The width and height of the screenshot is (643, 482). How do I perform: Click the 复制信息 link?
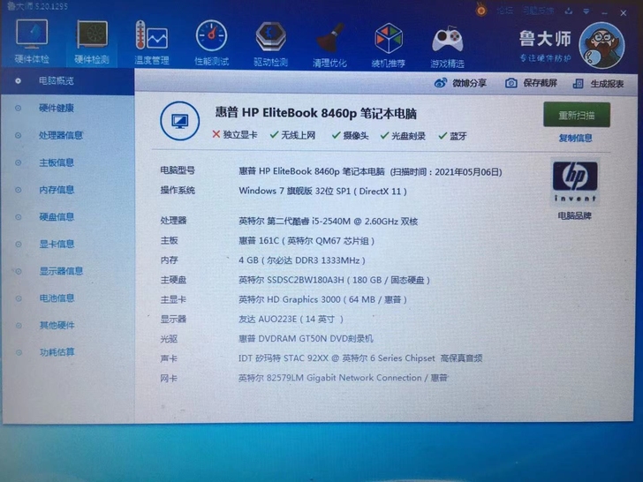(x=575, y=138)
